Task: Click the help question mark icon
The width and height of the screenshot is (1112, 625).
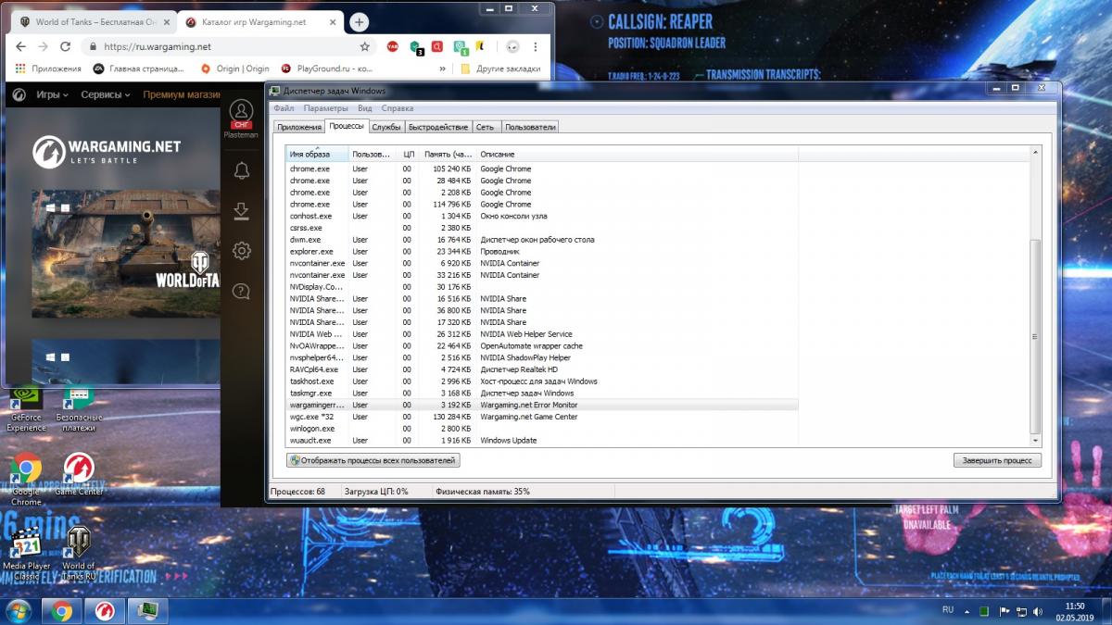Action: [x=241, y=292]
